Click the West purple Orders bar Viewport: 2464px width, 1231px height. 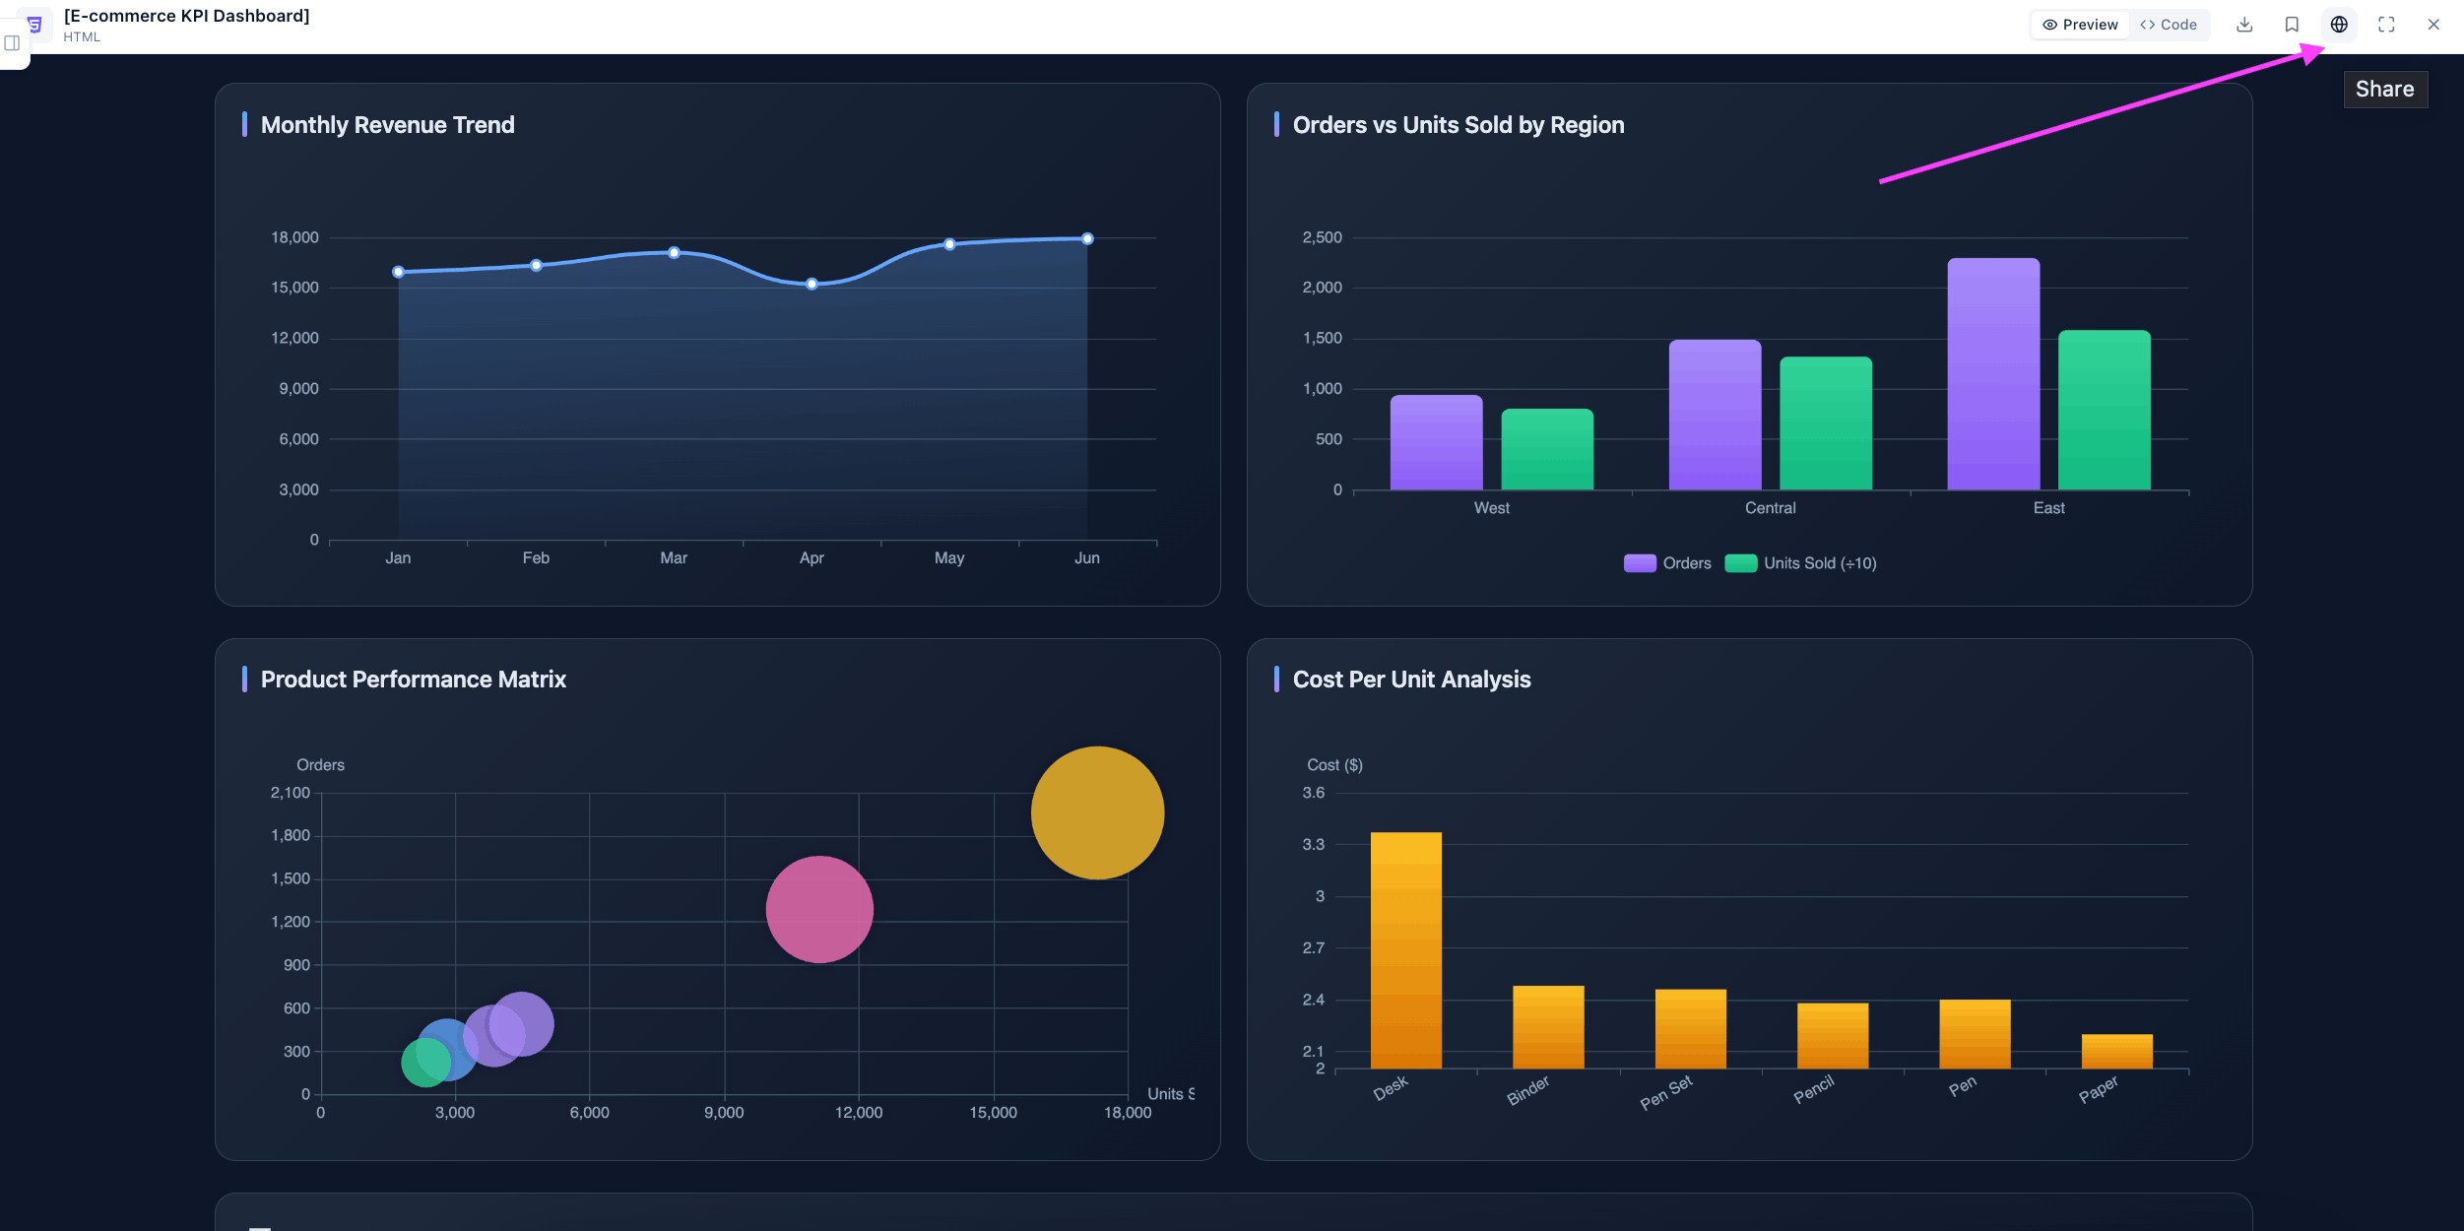[x=1436, y=442]
